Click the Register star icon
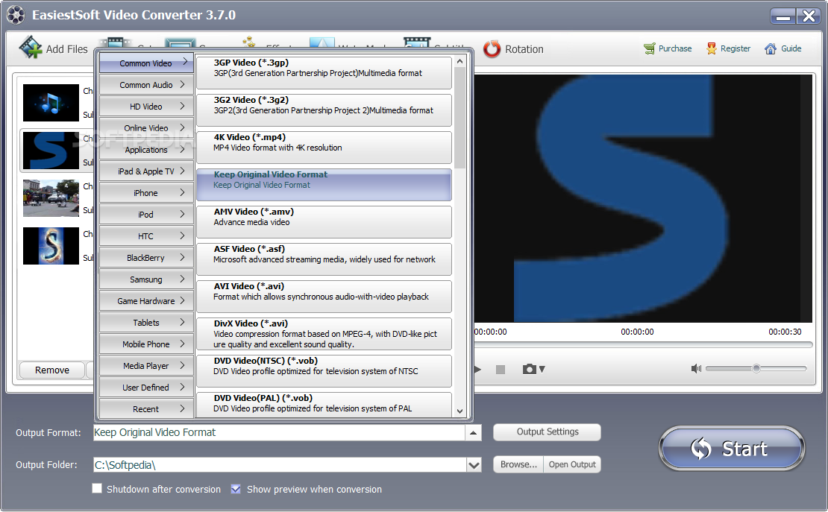This screenshot has width=828, height=512. [x=712, y=48]
